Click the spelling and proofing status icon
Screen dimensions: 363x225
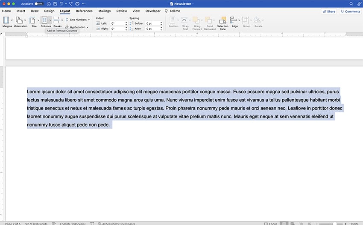[54, 223]
